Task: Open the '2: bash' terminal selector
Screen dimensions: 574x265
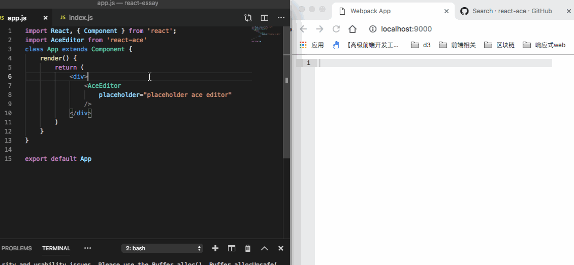Action: 162,248
